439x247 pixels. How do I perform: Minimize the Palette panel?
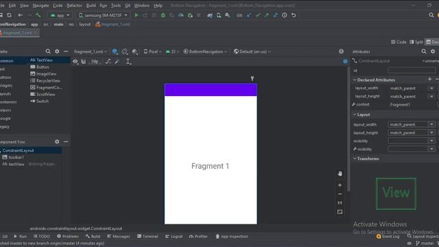click(x=66, y=51)
